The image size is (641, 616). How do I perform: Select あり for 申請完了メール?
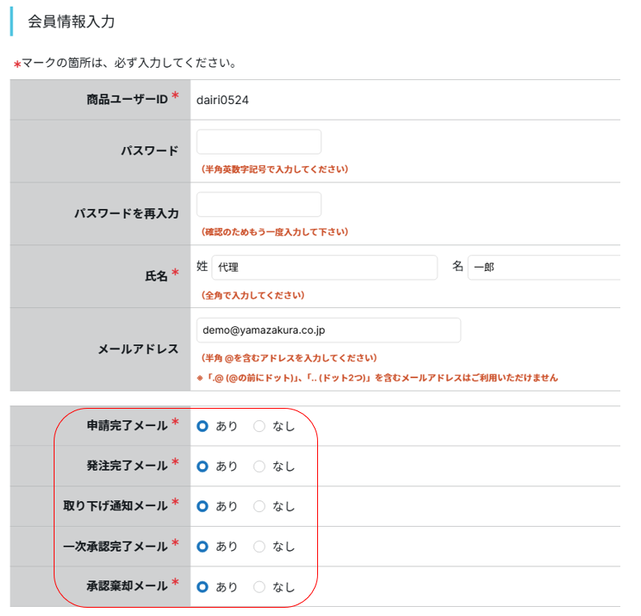[202, 426]
